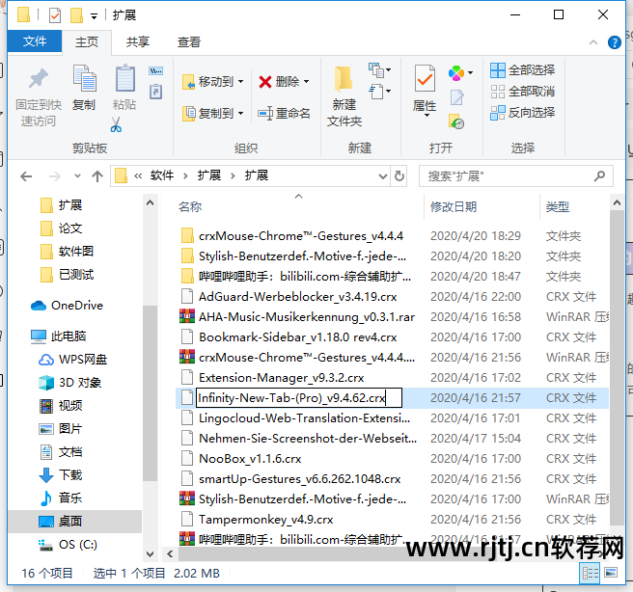
Task: Click the Help question mark icon
Action: point(614,42)
